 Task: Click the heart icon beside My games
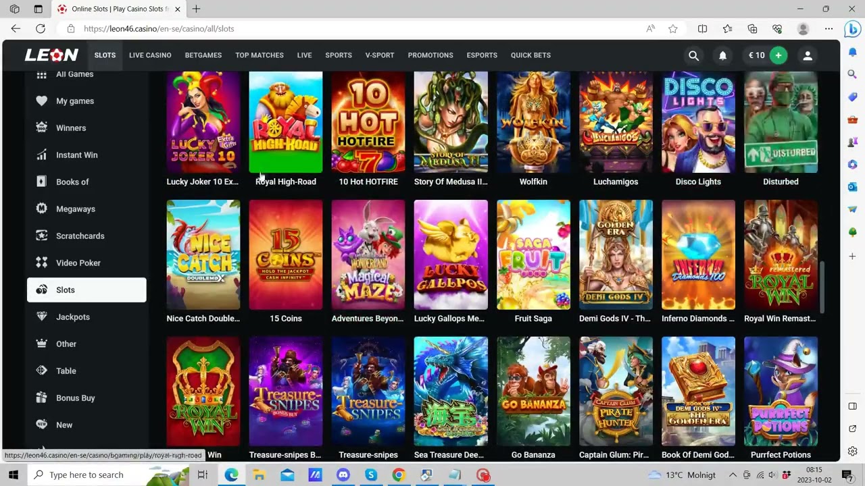pyautogui.click(x=42, y=101)
